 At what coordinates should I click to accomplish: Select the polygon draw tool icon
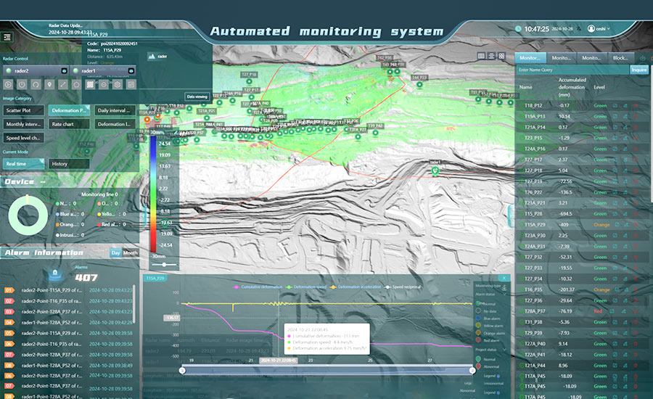pyautogui.click(x=76, y=85)
